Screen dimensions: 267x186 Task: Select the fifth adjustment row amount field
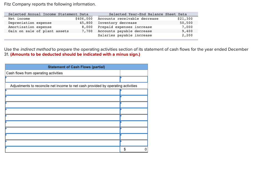point(134,118)
